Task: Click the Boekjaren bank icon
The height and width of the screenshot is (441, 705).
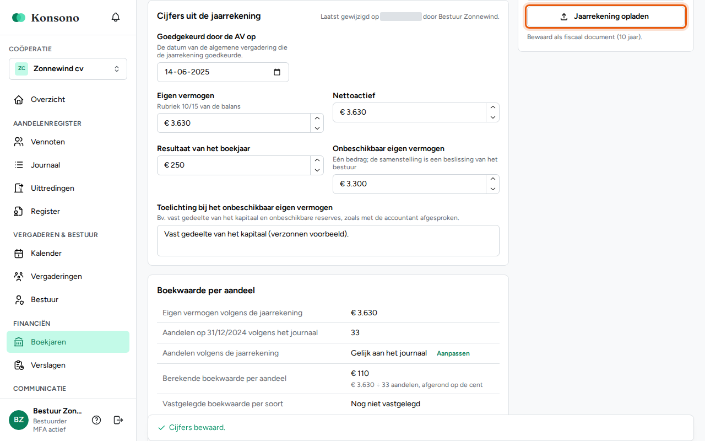Action: [x=19, y=342]
